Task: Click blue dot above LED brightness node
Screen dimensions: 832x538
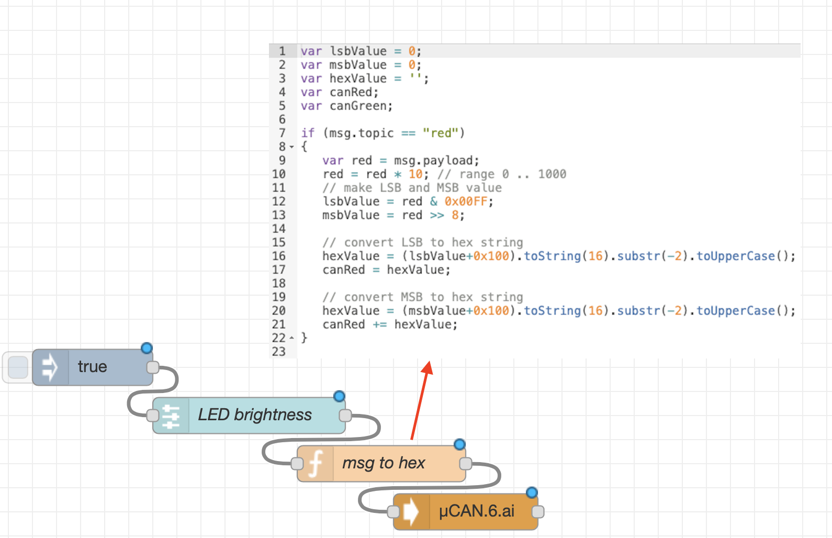Action: [x=339, y=396]
